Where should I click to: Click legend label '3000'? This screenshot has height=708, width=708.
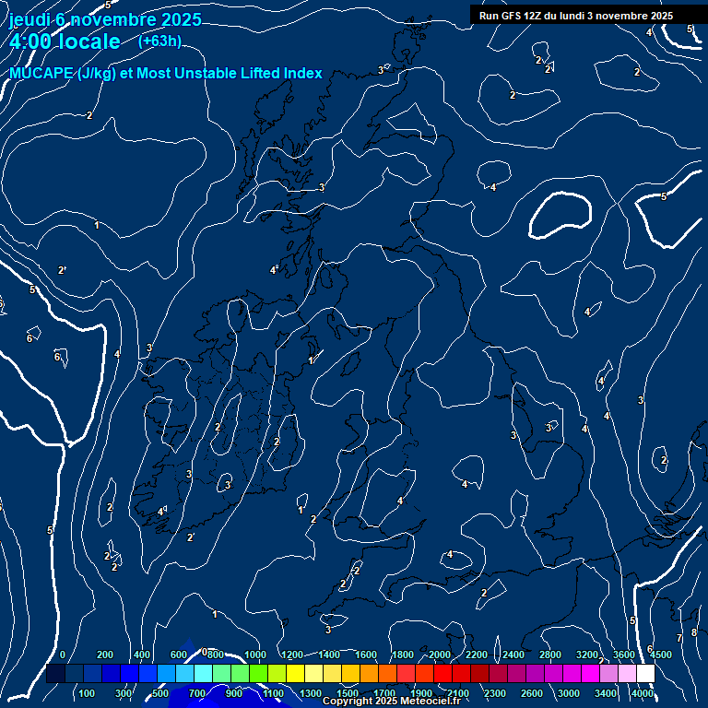pyautogui.click(x=569, y=693)
